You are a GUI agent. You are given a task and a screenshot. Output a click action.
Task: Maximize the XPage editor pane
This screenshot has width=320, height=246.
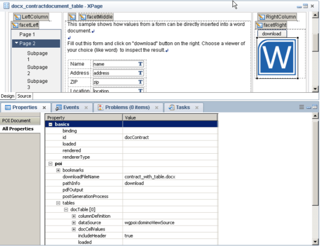click(305, 6)
